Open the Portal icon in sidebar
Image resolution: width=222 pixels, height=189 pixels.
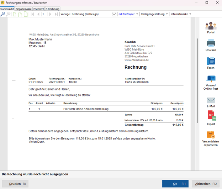211,28
